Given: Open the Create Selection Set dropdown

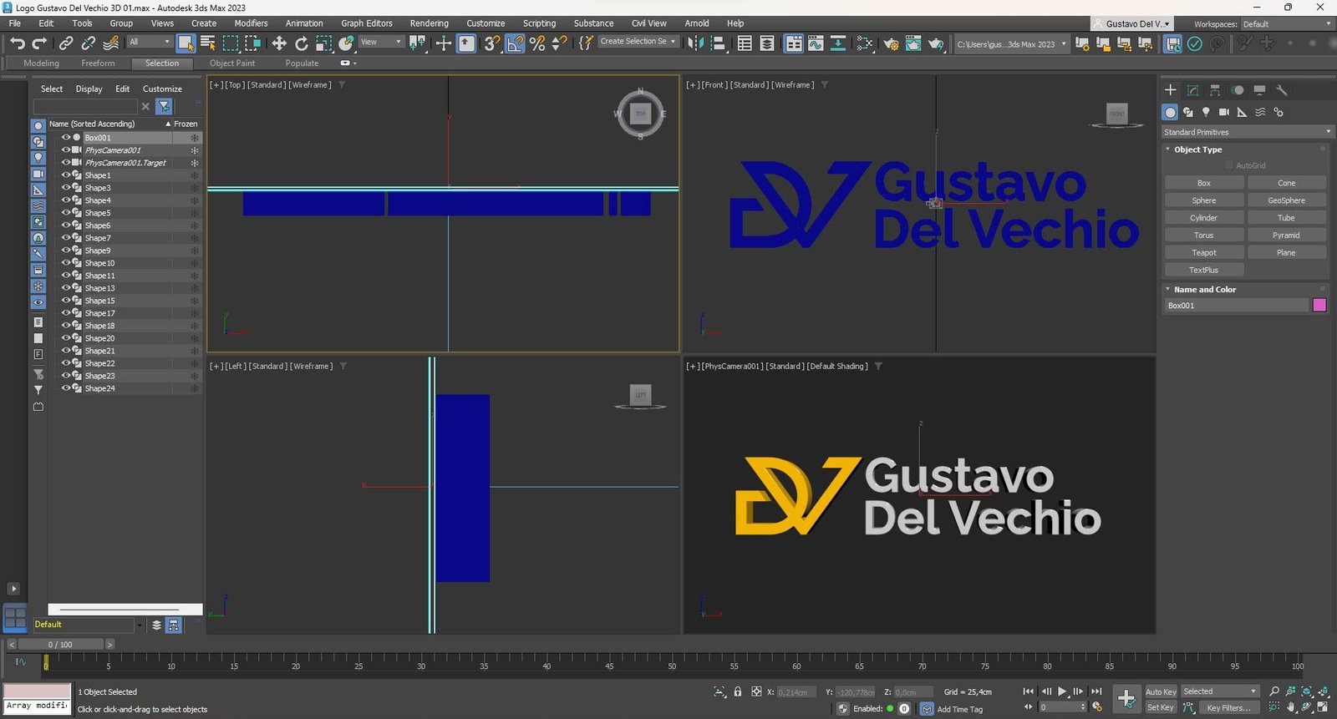Looking at the screenshot, I should pos(638,41).
